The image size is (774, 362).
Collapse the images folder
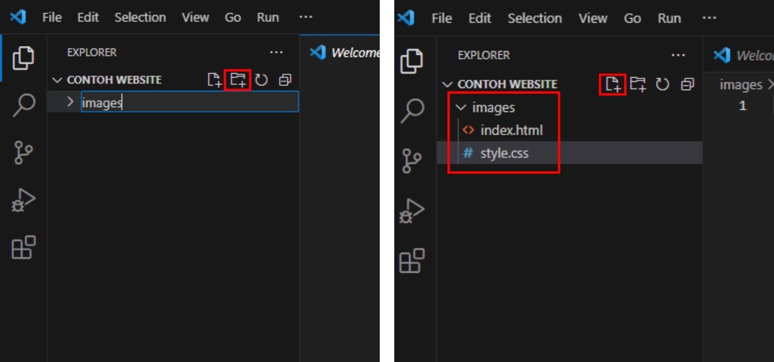pos(461,107)
